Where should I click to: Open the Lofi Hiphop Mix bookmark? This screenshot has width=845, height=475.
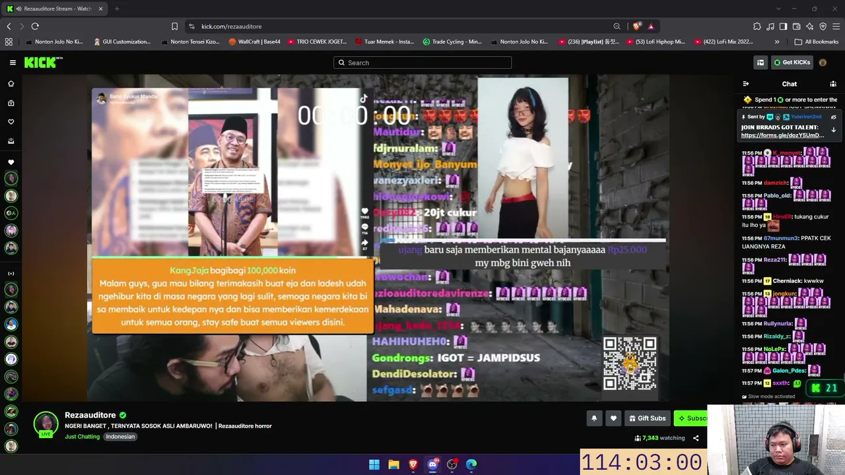pos(656,42)
